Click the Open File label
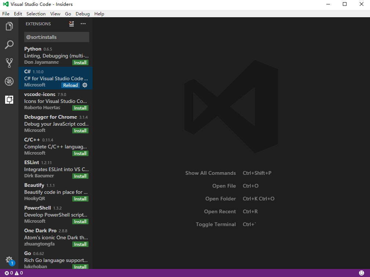Image resolution: width=370 pixels, height=277 pixels. coord(224,186)
